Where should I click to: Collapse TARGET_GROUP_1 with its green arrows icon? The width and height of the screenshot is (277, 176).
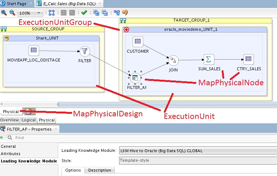click(122, 20)
